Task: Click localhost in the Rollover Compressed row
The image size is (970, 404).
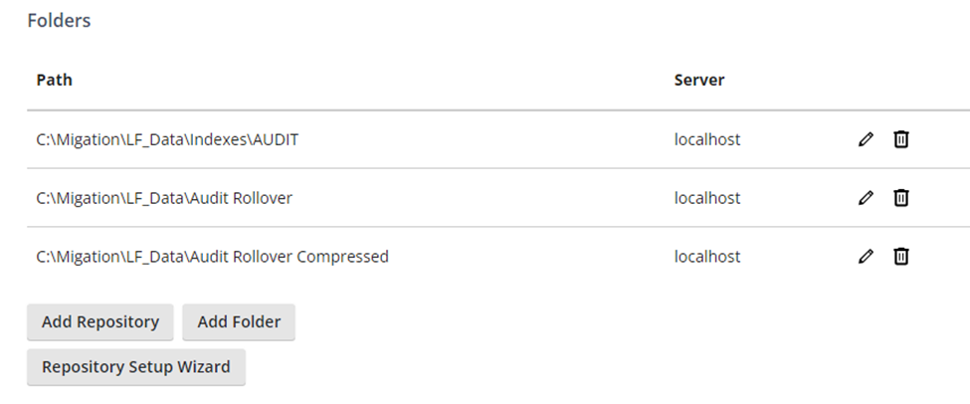Action: point(707,257)
